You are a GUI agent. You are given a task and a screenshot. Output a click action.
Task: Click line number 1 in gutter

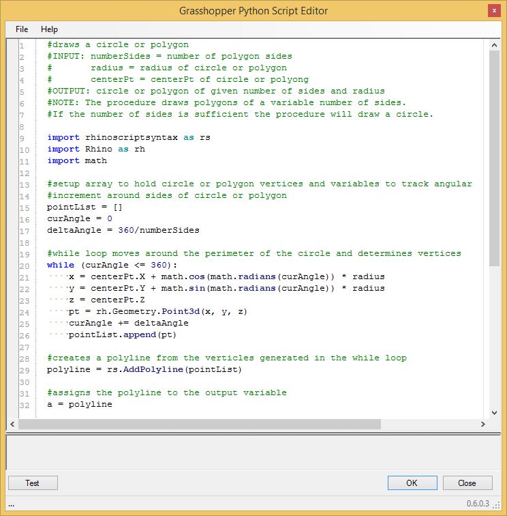22,46
